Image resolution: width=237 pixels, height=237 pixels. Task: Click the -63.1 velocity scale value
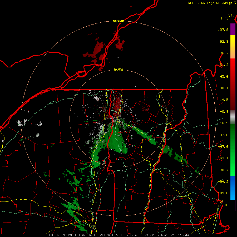[x=223, y=158]
